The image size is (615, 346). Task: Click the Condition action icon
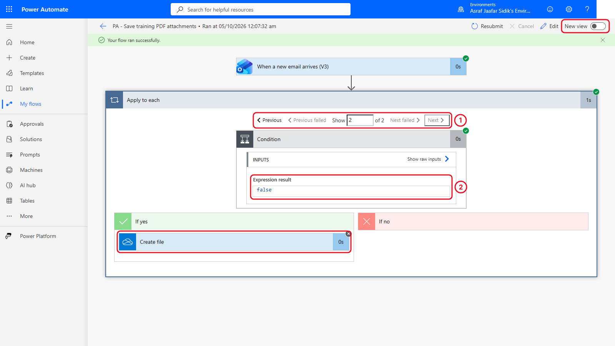pos(245,139)
